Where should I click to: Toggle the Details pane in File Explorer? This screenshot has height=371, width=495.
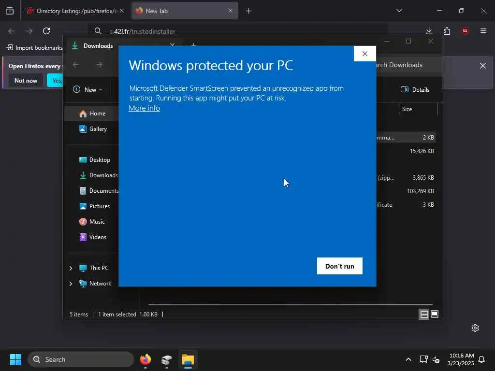click(415, 89)
